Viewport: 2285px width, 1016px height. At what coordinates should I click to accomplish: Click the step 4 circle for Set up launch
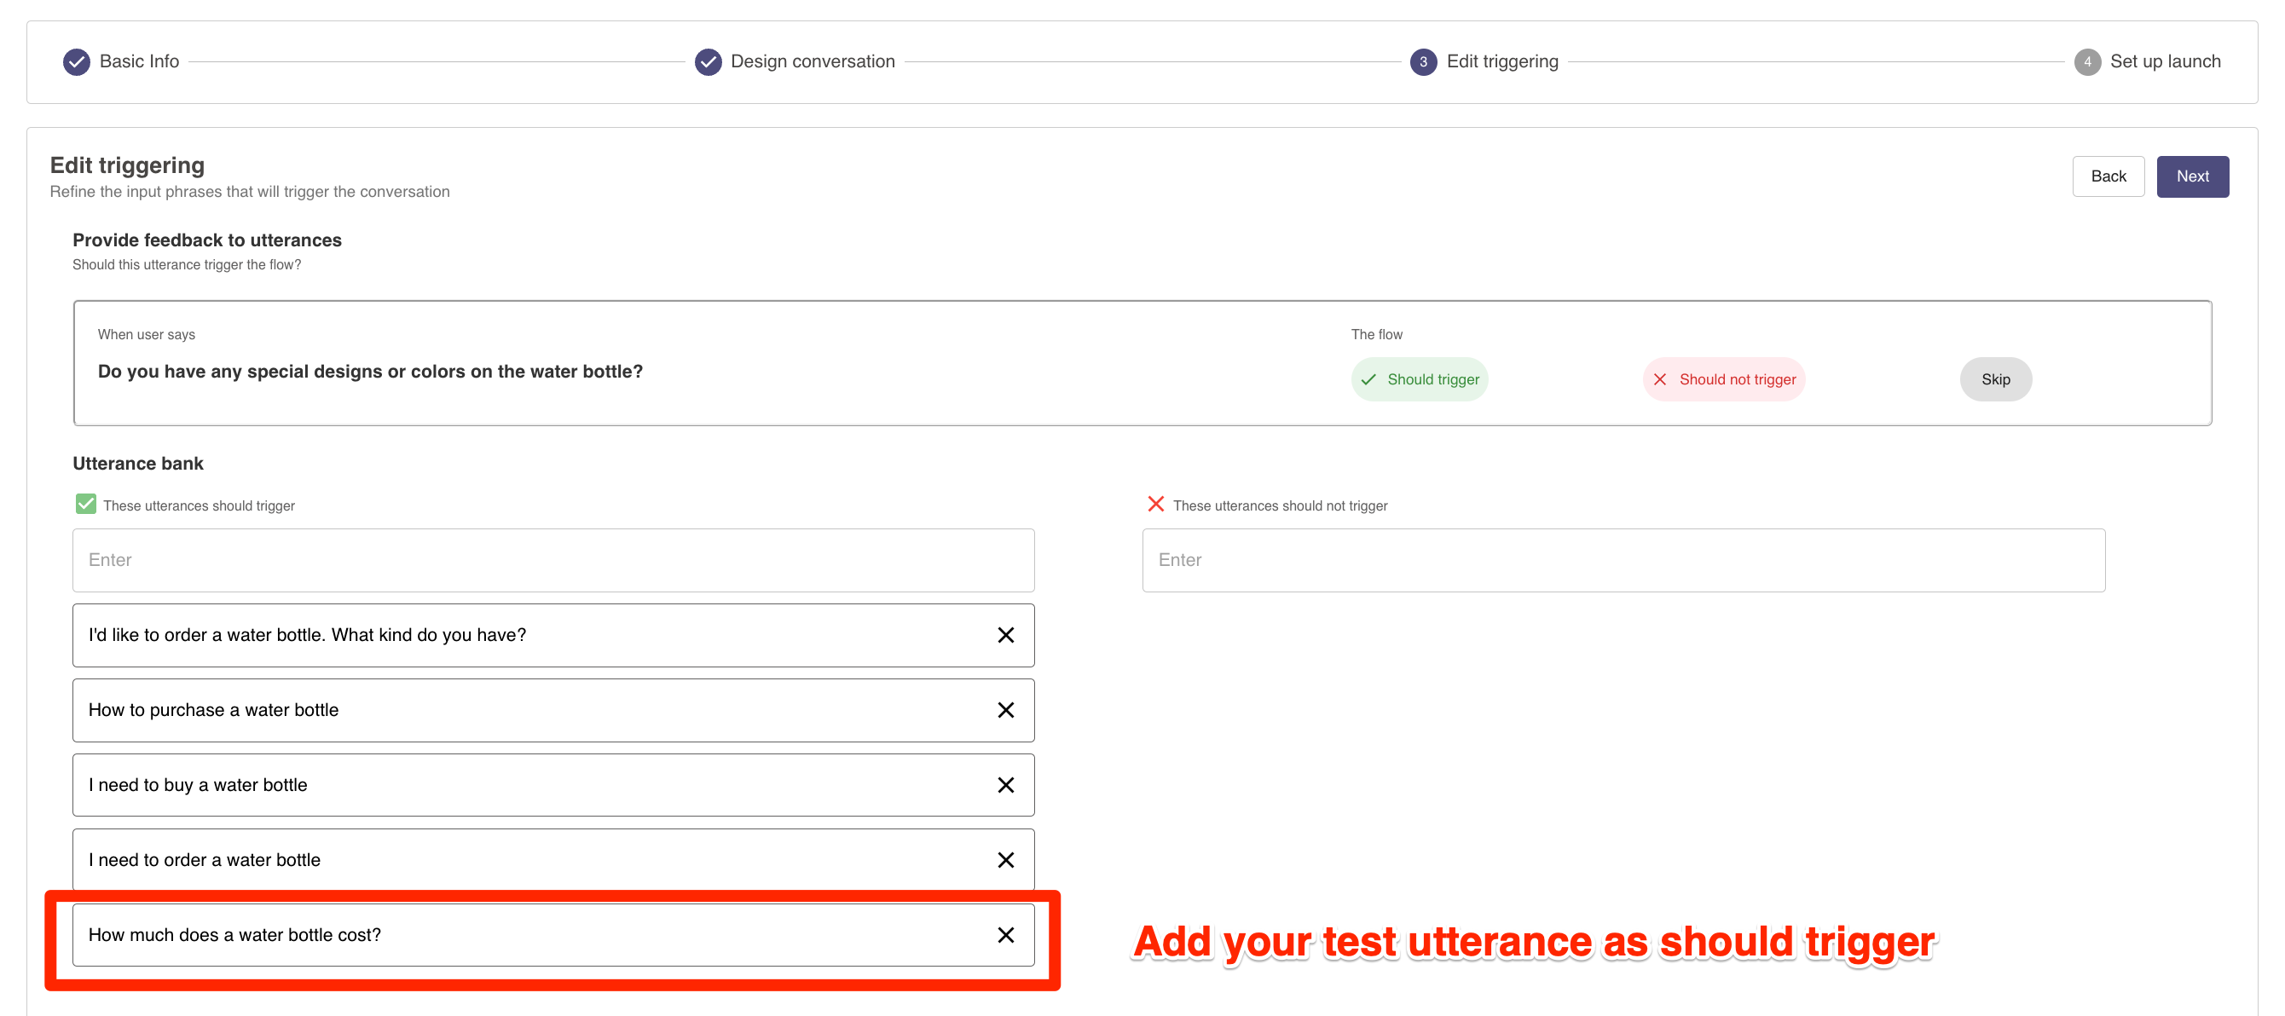click(x=2086, y=62)
